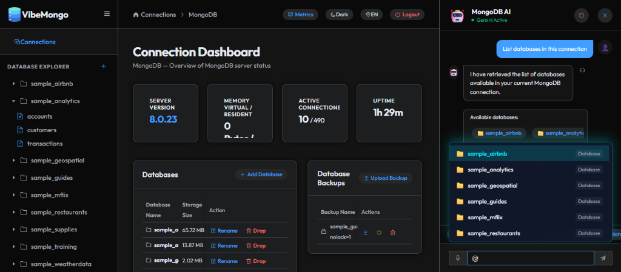The image size is (621, 272).
Task: Open the EN language selector
Action: point(372,15)
